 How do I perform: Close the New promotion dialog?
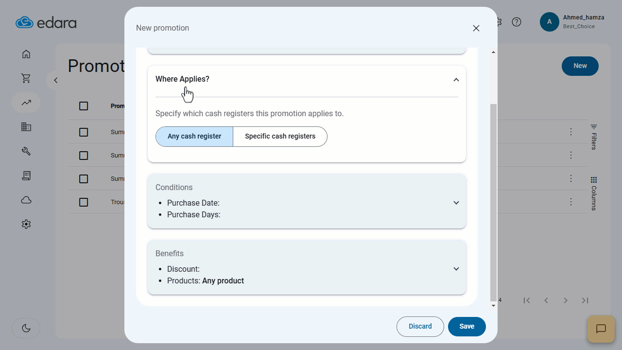(476, 28)
